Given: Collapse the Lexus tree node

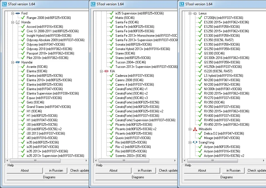Looking at the screenshot, I should (190, 13).
